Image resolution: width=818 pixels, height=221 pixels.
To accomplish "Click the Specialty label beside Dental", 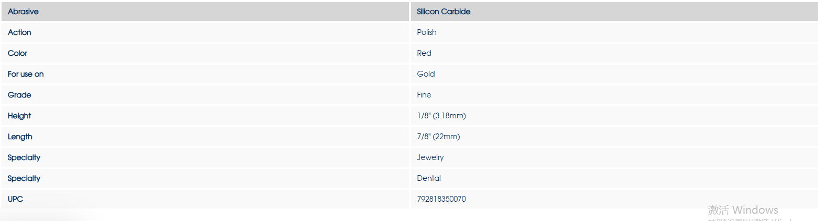I will click(x=24, y=178).
